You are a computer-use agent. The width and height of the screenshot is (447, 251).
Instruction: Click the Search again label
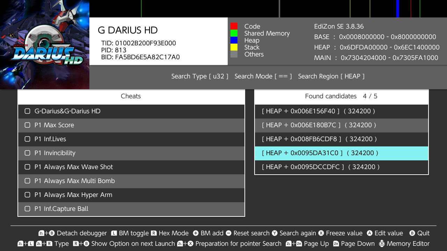[298, 233]
